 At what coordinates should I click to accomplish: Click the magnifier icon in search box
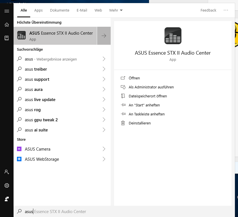click(19, 211)
